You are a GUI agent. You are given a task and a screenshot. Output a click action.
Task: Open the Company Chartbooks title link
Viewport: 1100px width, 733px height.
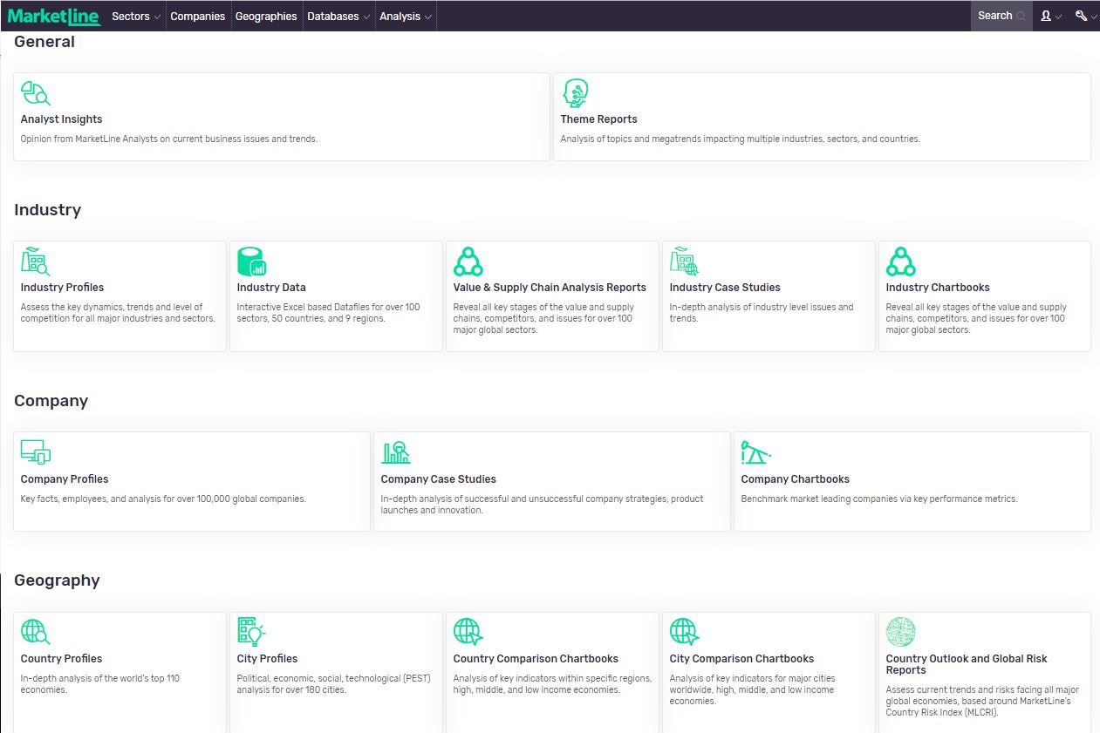click(x=796, y=479)
